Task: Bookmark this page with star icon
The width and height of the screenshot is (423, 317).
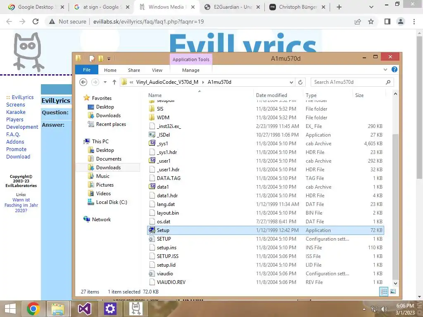Action: tap(371, 21)
